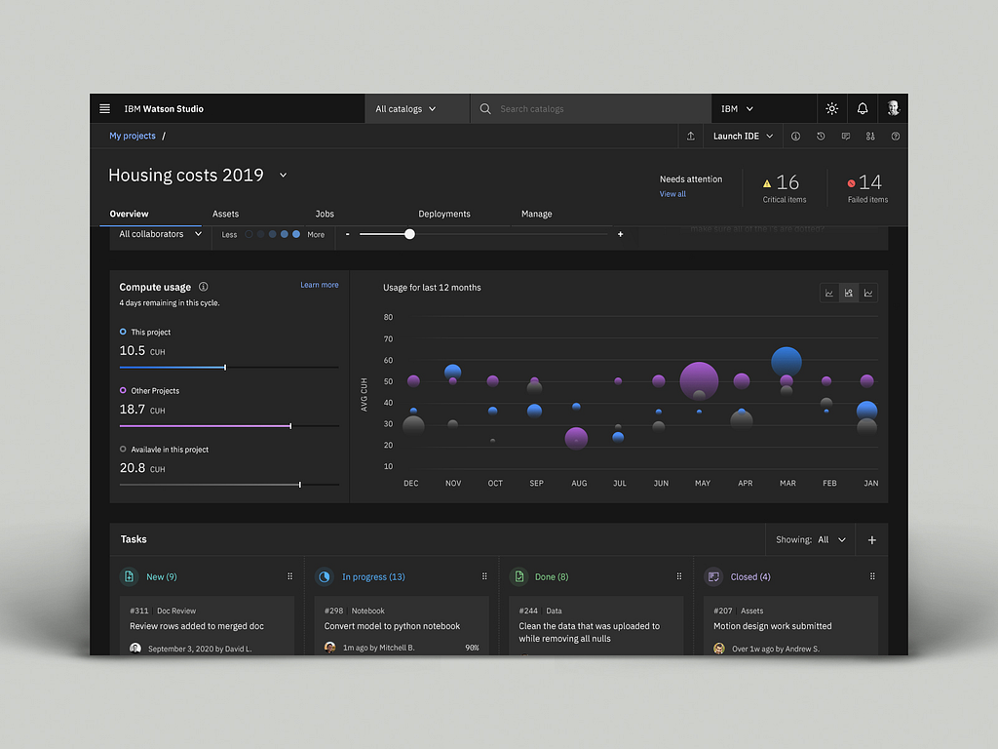Click the Learn more link

point(320,285)
